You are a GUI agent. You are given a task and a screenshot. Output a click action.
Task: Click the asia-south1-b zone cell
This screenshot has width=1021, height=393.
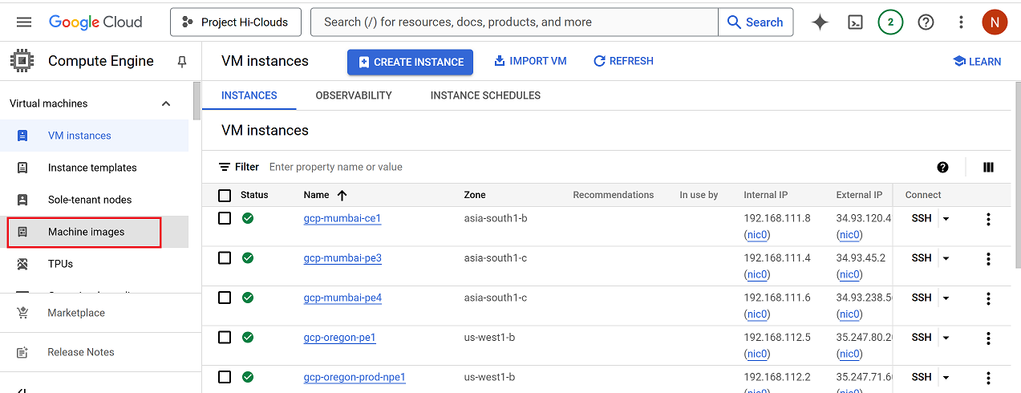496,218
